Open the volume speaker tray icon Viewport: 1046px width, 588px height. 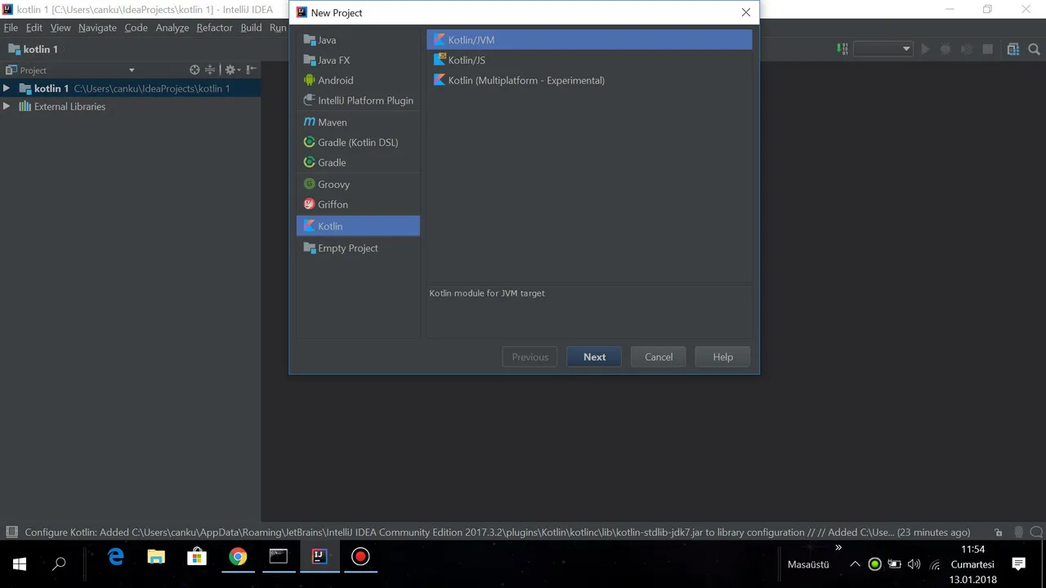(x=914, y=564)
